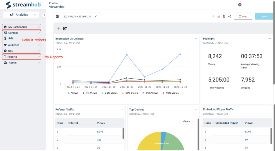Open the calendar date picker icon
Screen dimensions: 275x151
[x=57, y=16]
